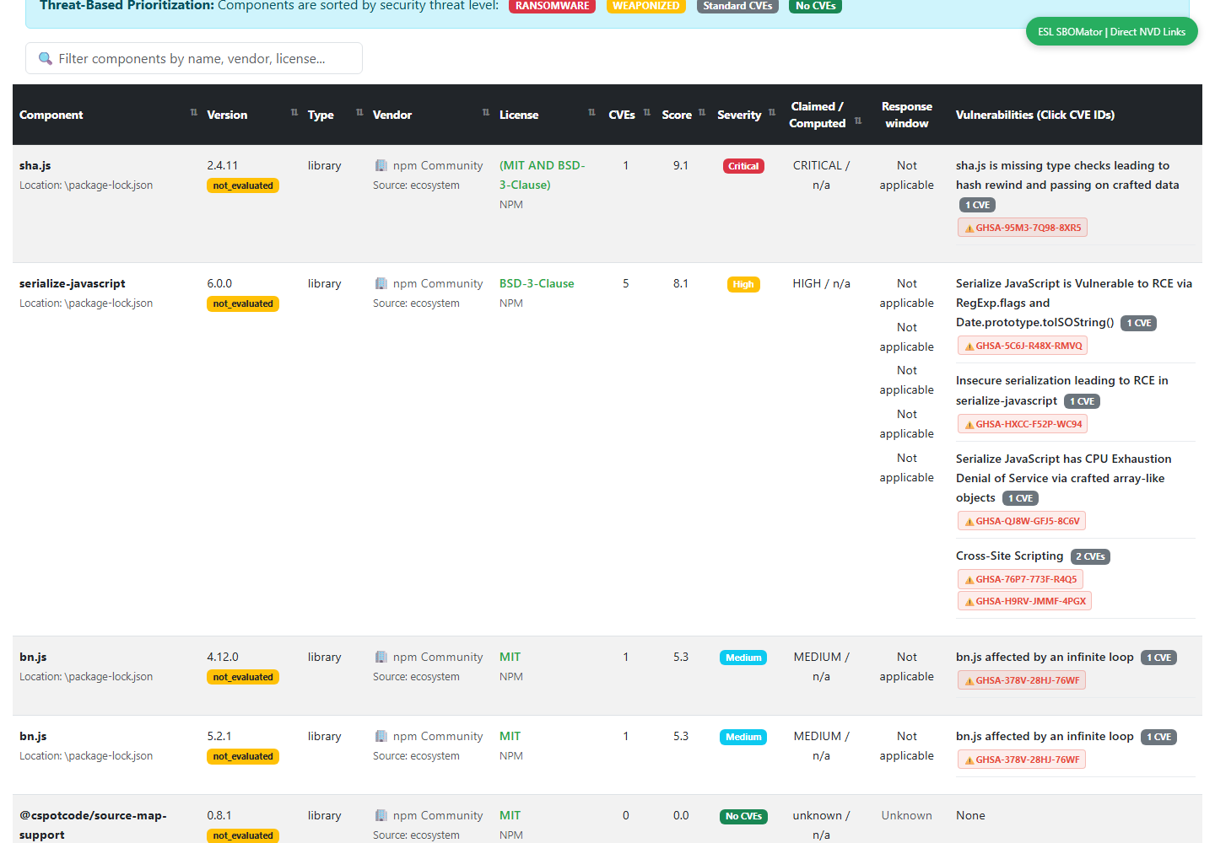The width and height of the screenshot is (1215, 843).
Task: Open GHSA-378V-28HJ-76WF link for bn.js 4.12.0
Action: pos(1022,680)
